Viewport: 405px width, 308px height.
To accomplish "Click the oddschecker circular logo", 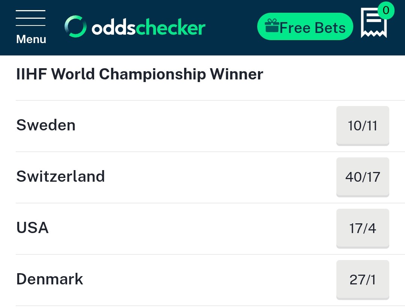I will (x=75, y=26).
